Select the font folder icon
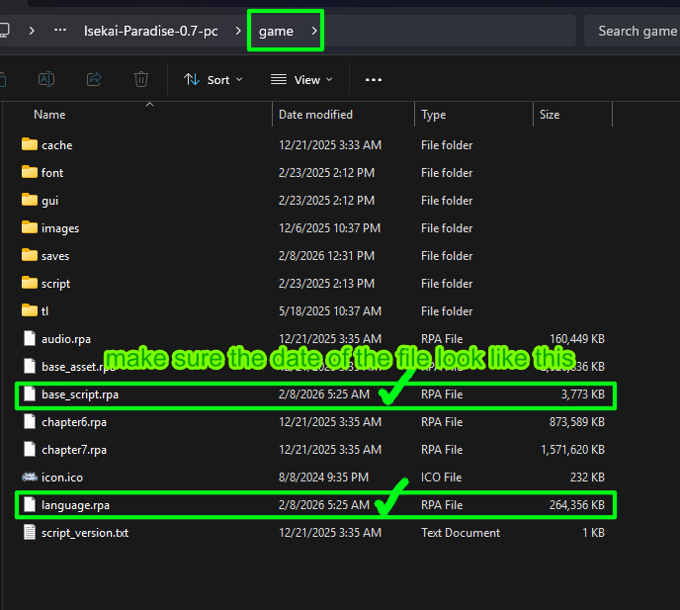The image size is (680, 610). coord(30,172)
